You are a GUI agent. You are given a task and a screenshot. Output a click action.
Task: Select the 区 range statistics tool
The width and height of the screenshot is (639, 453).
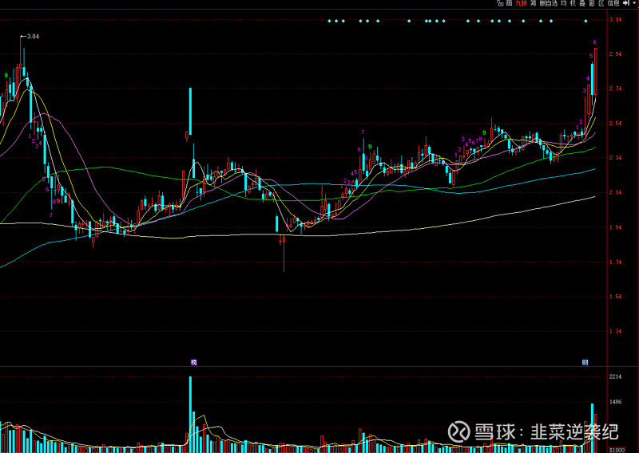601,3
